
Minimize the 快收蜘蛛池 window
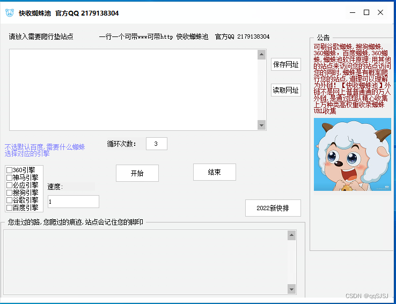pyautogui.click(x=353, y=12)
